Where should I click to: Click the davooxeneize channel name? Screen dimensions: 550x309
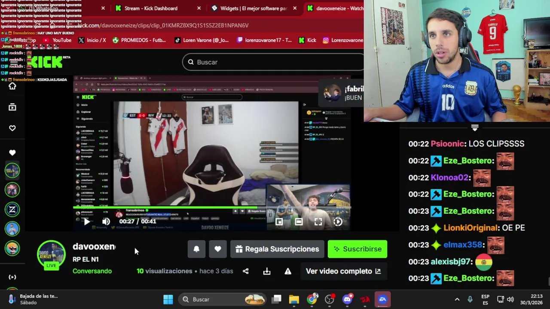point(94,246)
